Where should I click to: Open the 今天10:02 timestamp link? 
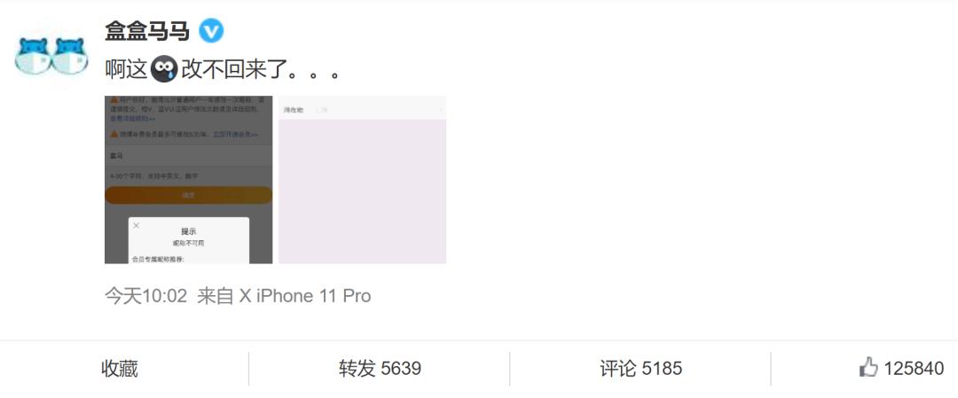(146, 296)
